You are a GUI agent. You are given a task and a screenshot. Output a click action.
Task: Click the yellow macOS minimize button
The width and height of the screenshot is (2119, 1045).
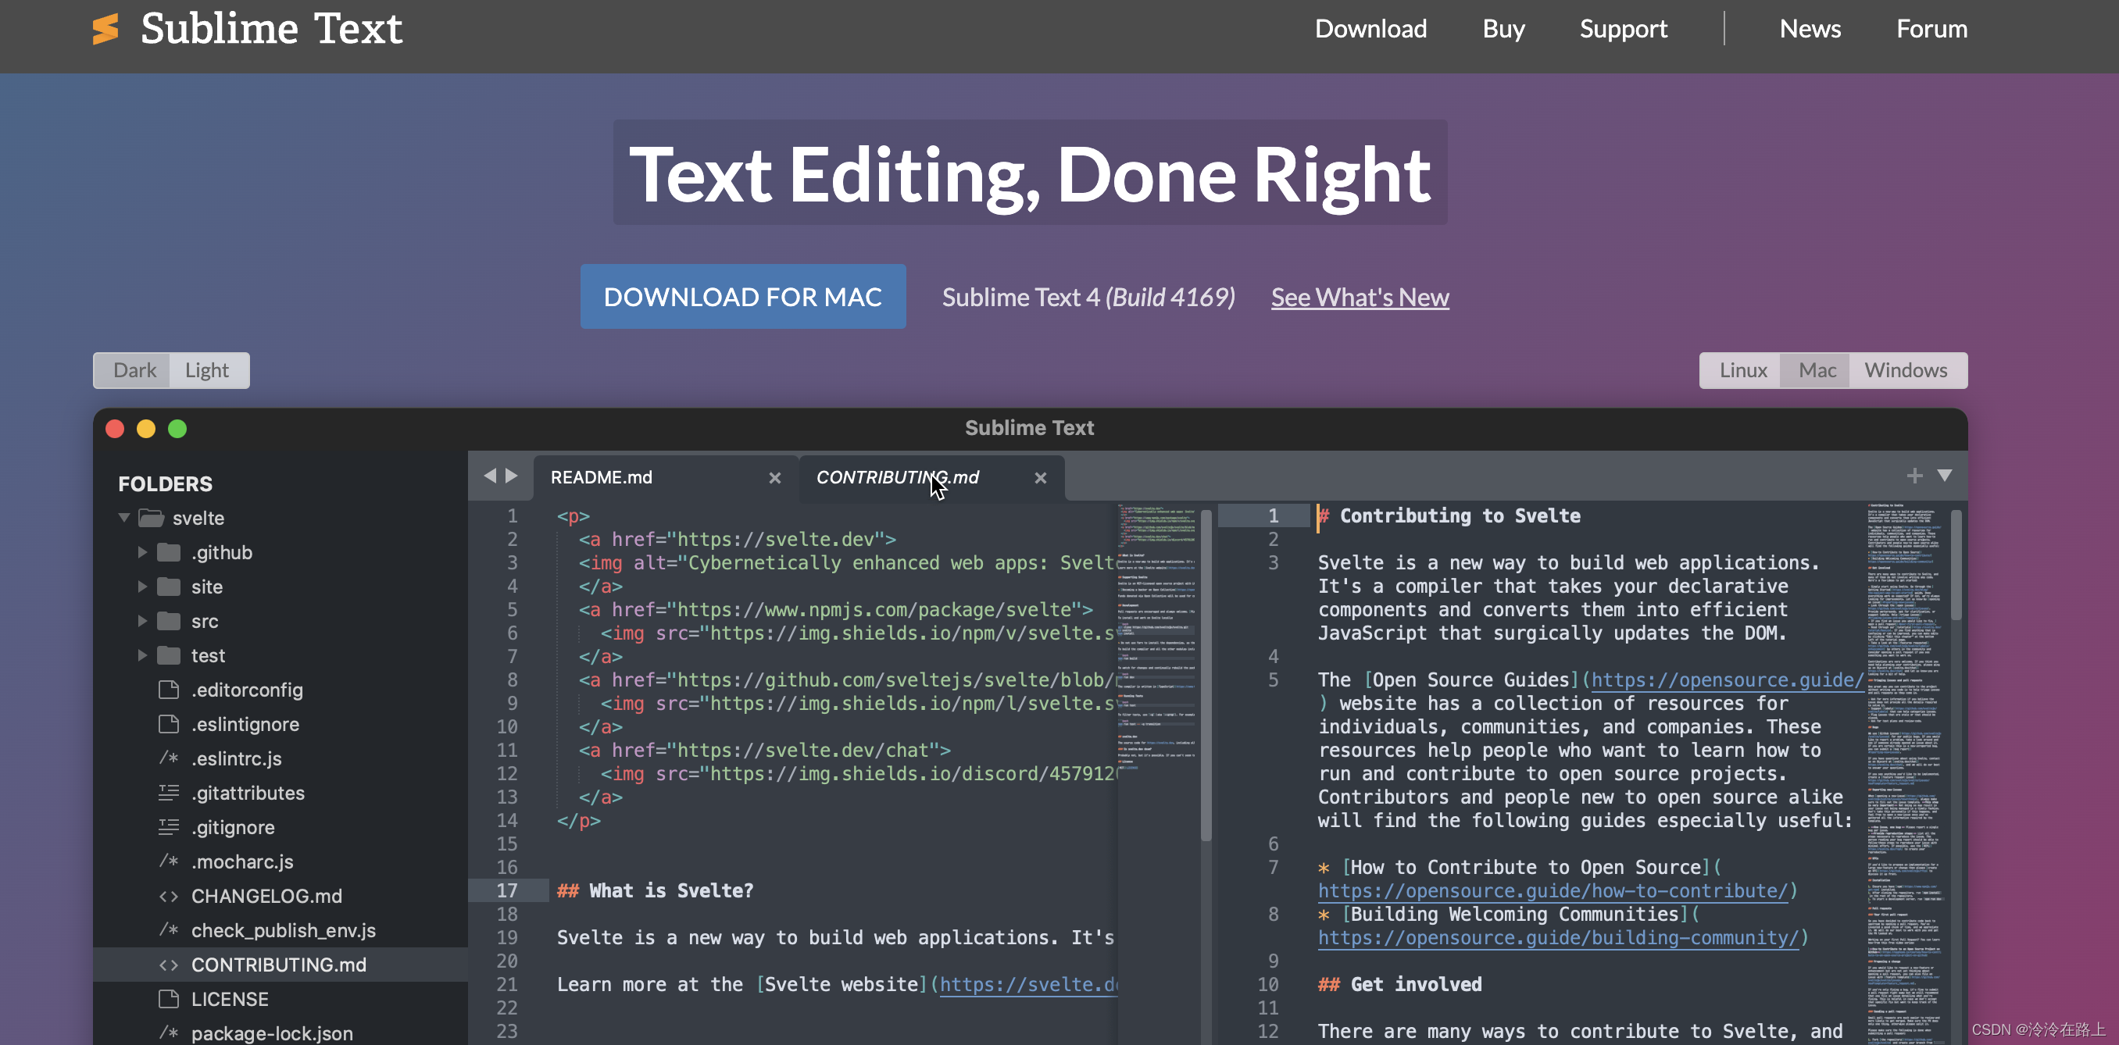[x=145, y=430]
